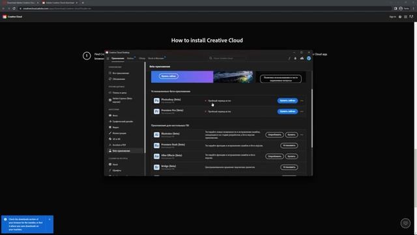Switch to Discover tab in desktop app
The image size is (417, 235).
(142, 58)
